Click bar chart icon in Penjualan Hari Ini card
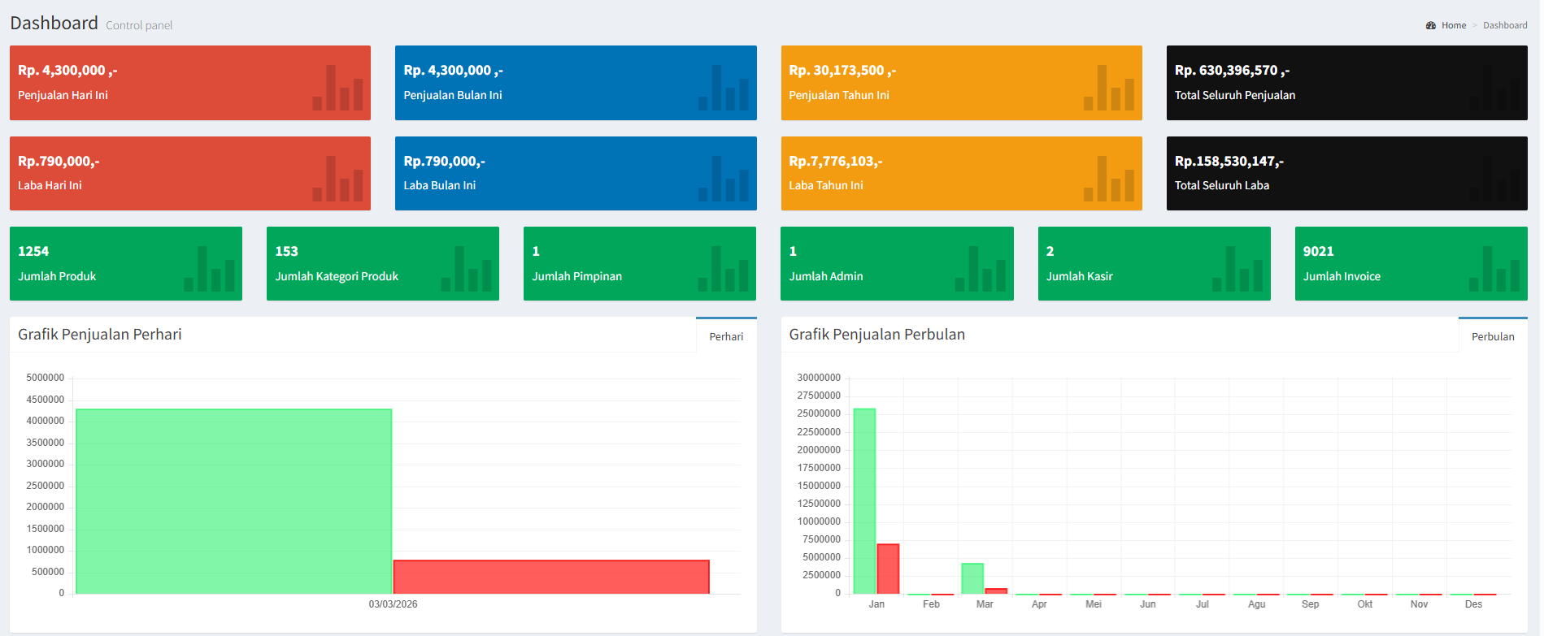The image size is (1544, 636). (x=337, y=88)
